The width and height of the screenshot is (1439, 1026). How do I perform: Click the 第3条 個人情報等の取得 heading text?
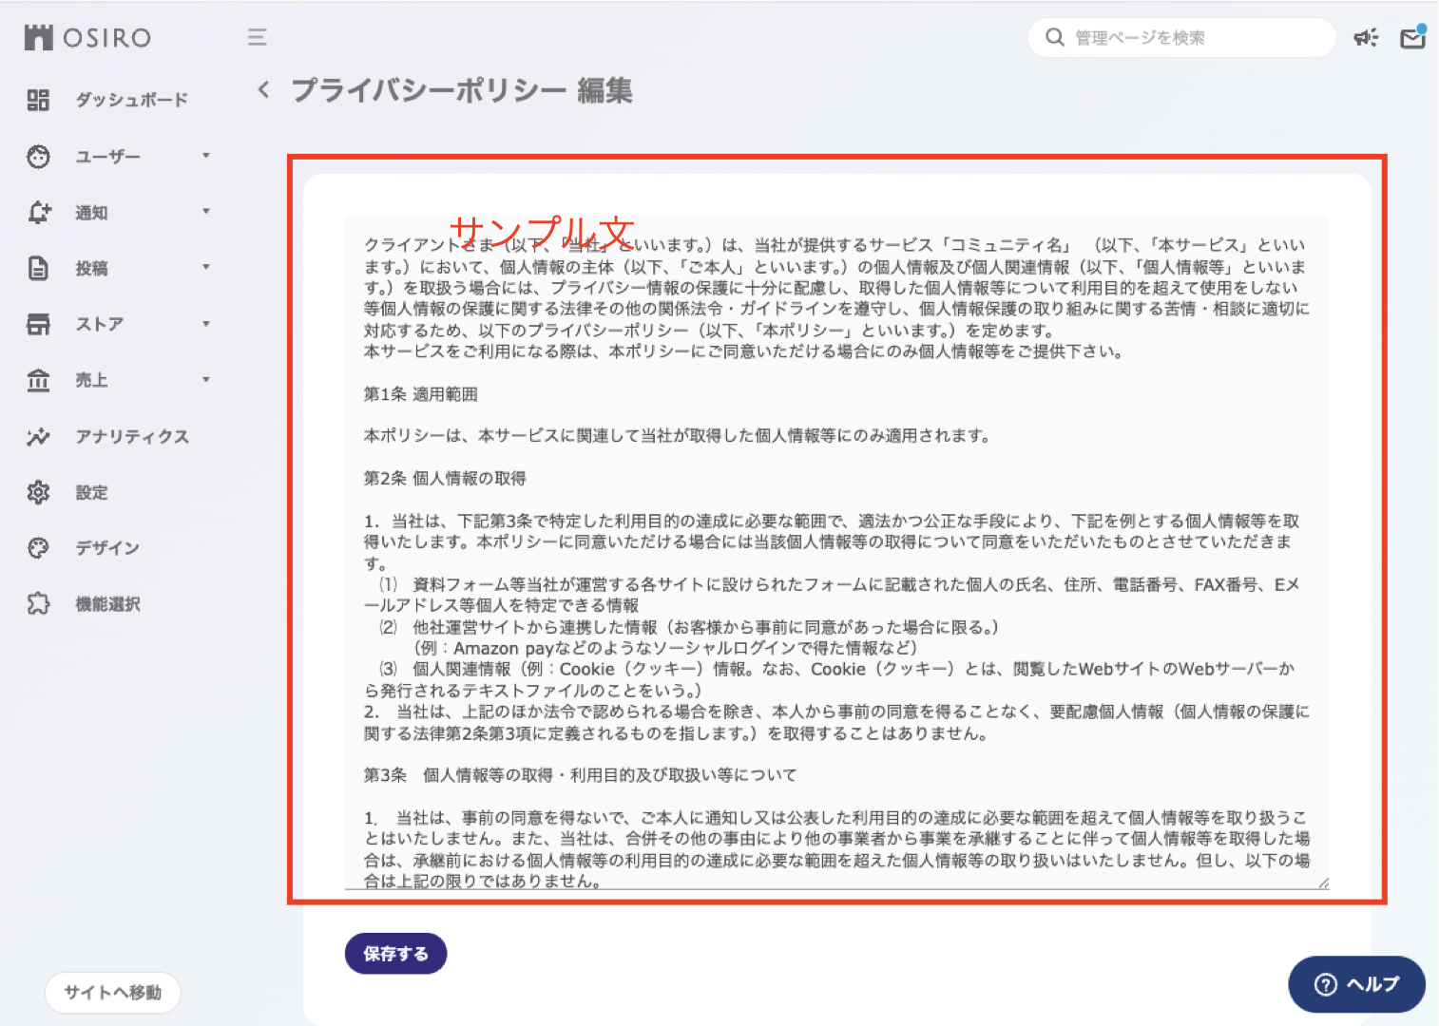[x=580, y=775]
